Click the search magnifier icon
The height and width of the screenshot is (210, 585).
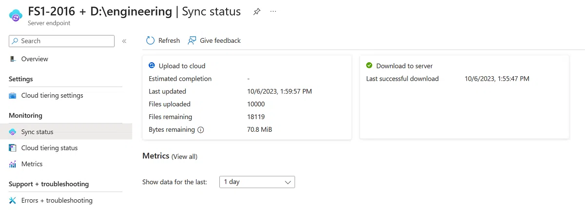pos(16,41)
